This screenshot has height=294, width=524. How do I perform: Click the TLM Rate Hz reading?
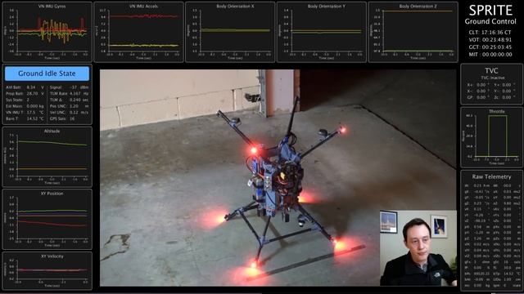coord(69,94)
